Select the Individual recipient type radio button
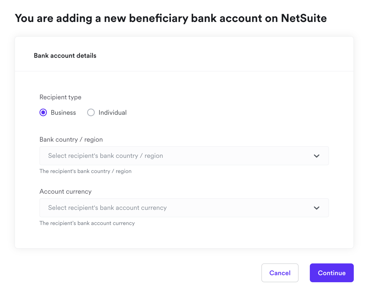 [x=91, y=113]
